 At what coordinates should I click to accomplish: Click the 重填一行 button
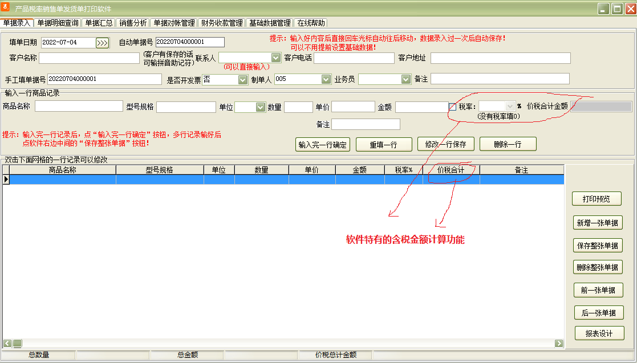[383, 145]
